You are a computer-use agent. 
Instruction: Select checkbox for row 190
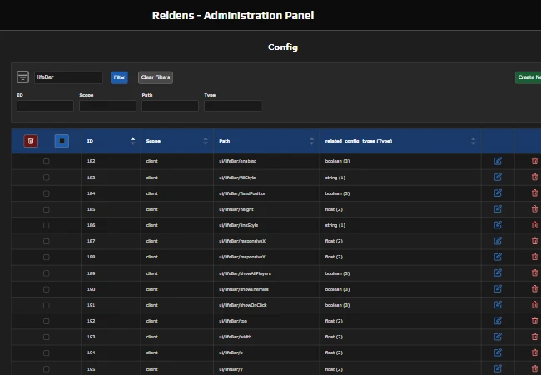pyautogui.click(x=47, y=289)
